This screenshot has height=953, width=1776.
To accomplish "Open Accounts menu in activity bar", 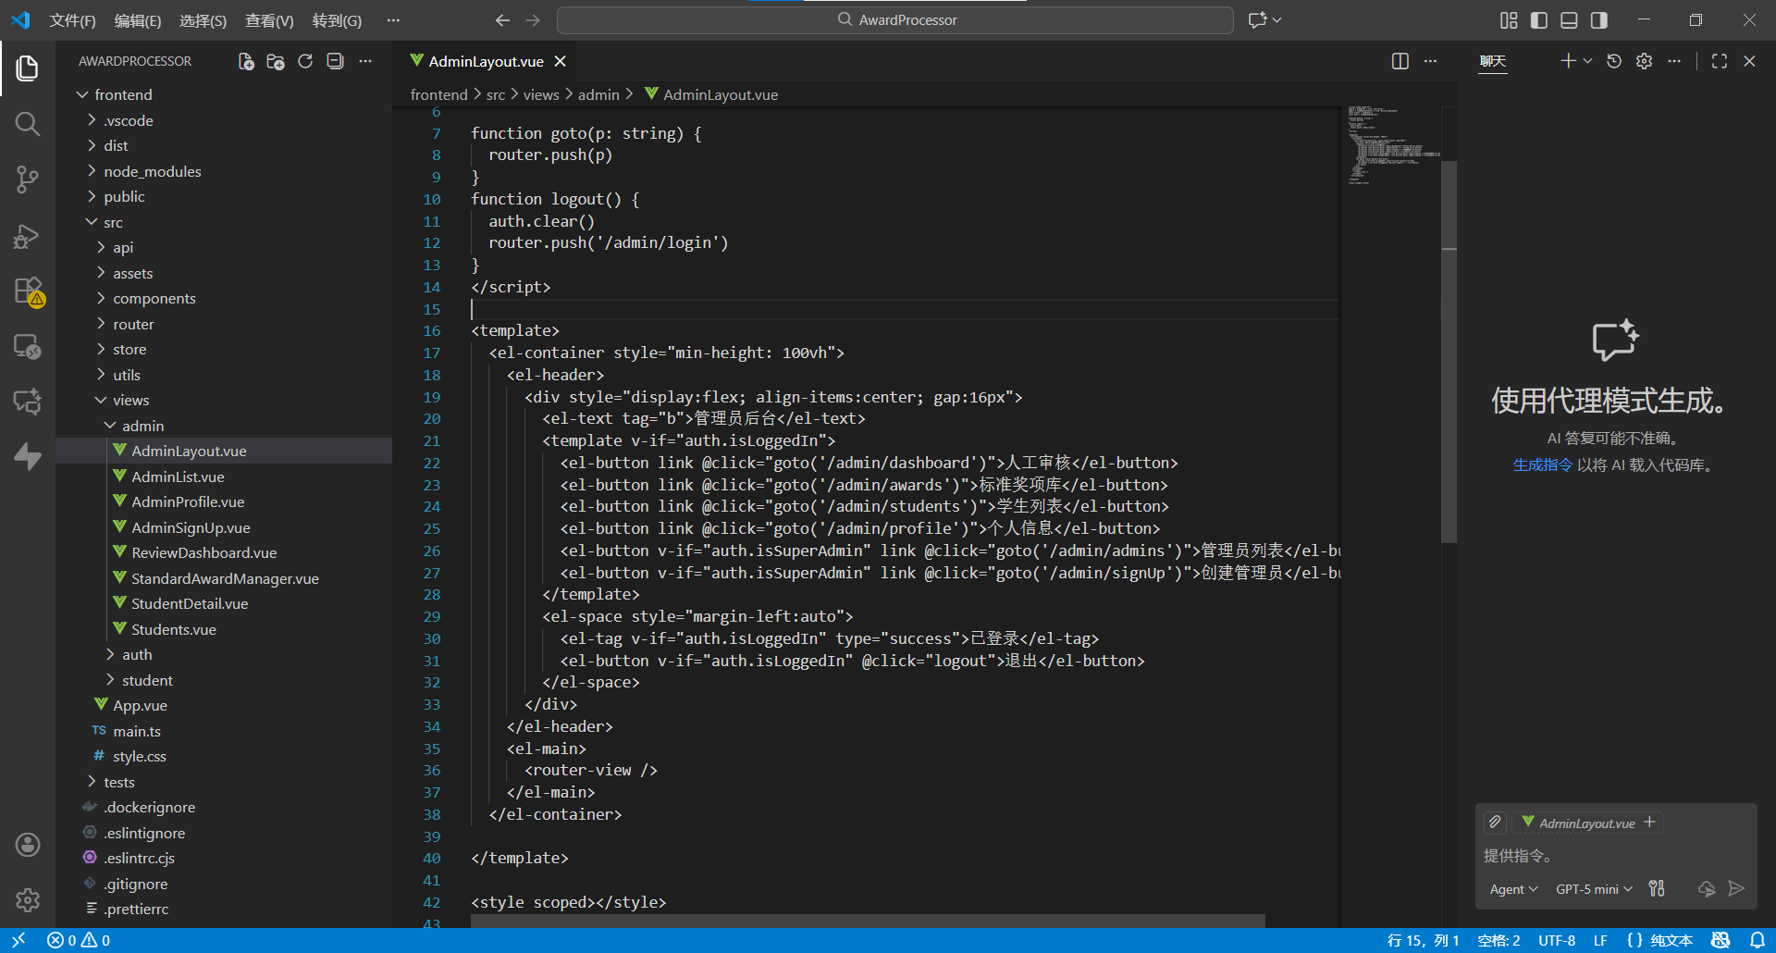I will coord(28,844).
